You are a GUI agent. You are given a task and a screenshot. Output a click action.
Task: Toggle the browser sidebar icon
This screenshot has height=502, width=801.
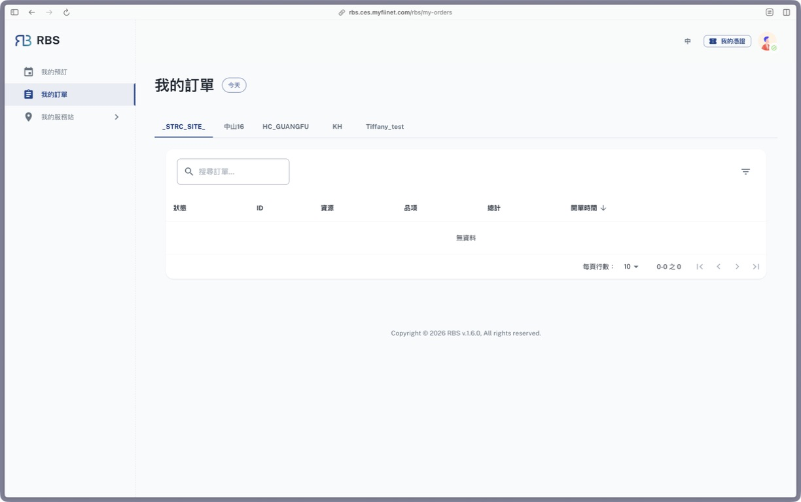14,12
